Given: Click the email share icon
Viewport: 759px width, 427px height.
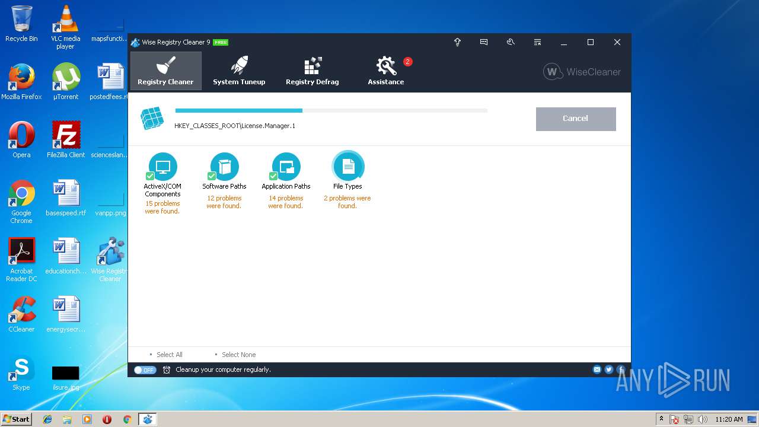Looking at the screenshot, I should point(597,369).
